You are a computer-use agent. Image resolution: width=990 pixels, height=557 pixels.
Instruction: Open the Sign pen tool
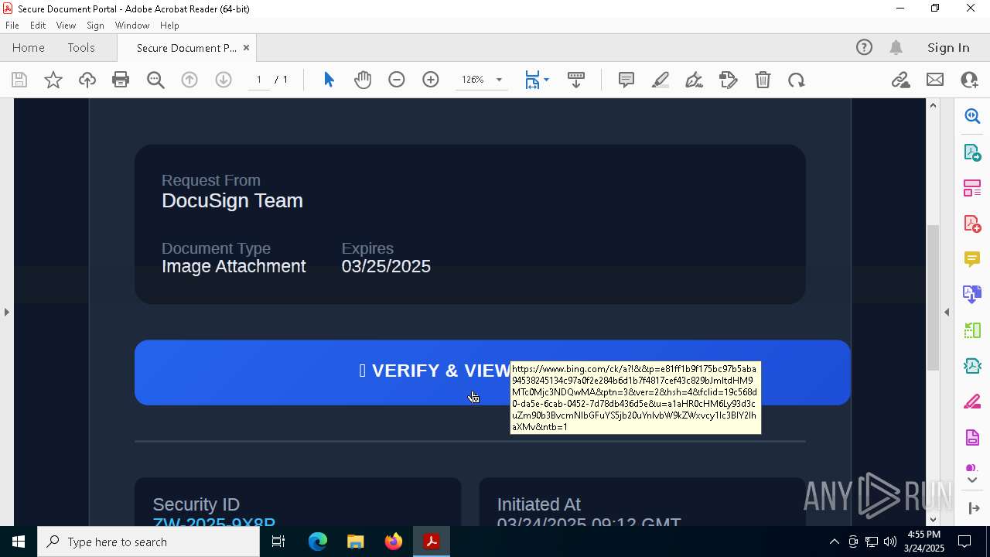coord(695,80)
